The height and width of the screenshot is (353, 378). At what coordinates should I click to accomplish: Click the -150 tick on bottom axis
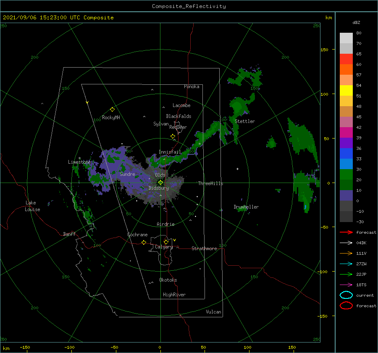[x=25, y=347]
